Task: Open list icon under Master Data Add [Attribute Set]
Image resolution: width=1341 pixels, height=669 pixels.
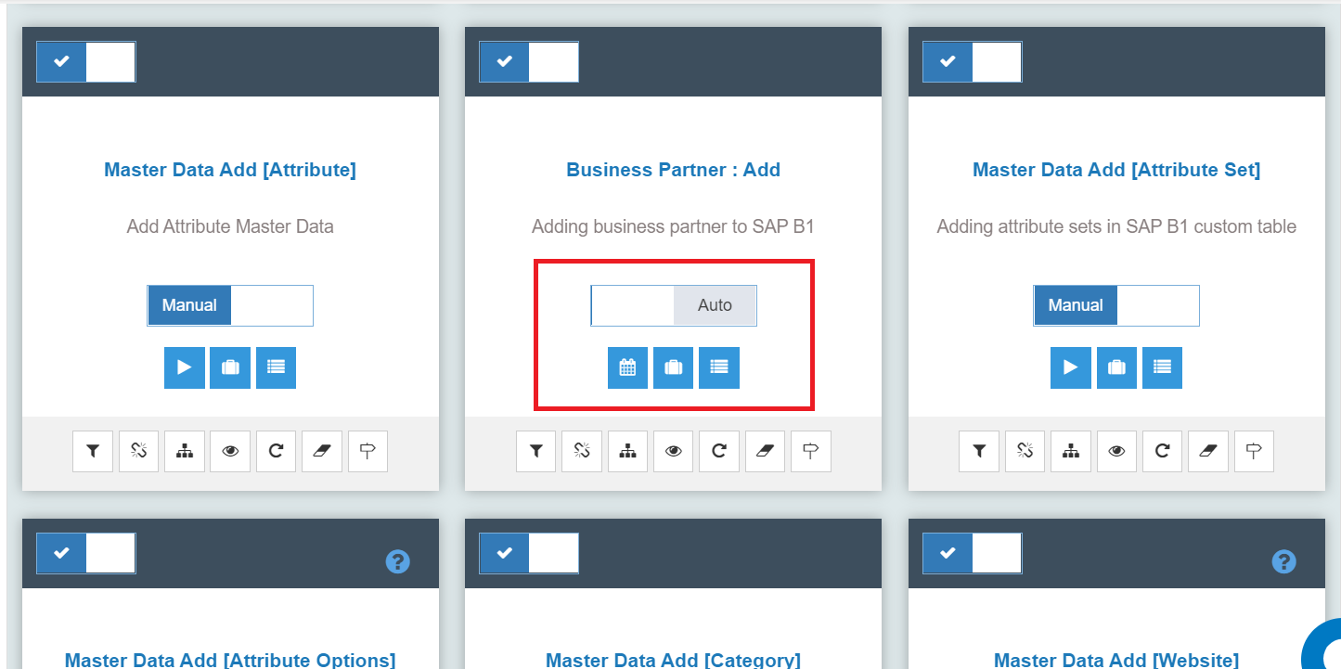Action: coord(1162,367)
